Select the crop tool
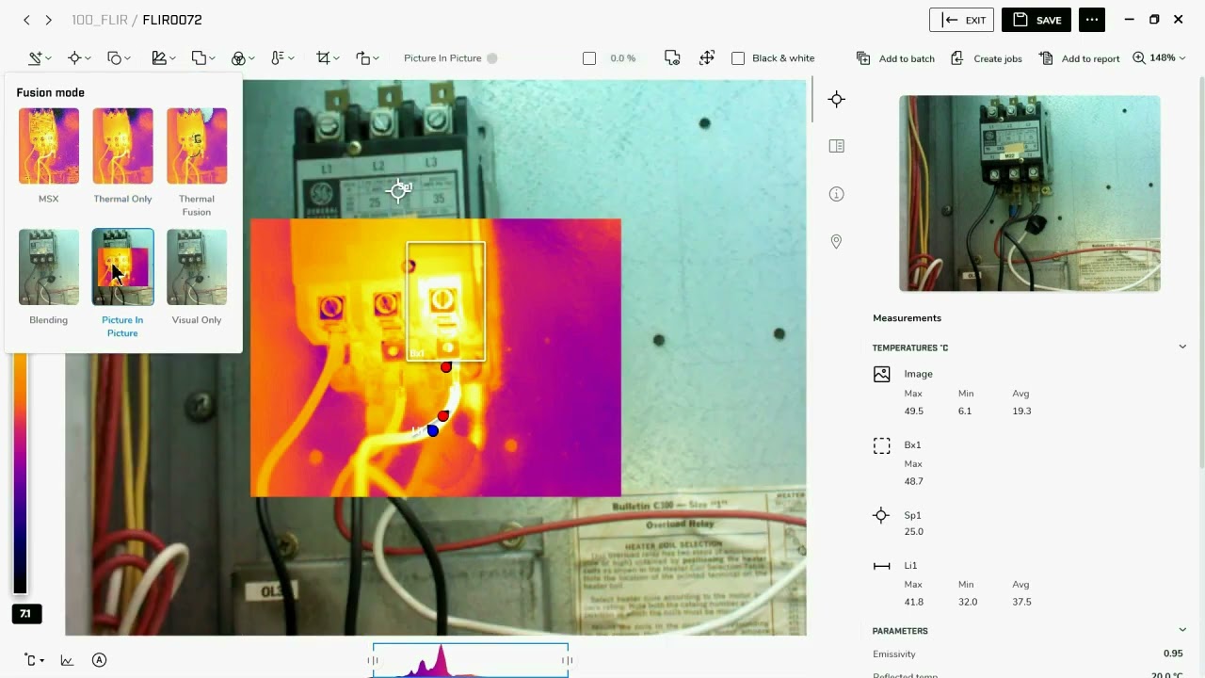Screen dimensions: 1205x678 (323, 58)
